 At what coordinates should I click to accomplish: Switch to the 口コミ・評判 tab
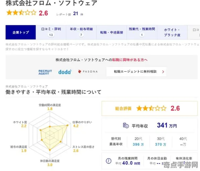pyautogui.click(x=51, y=32)
